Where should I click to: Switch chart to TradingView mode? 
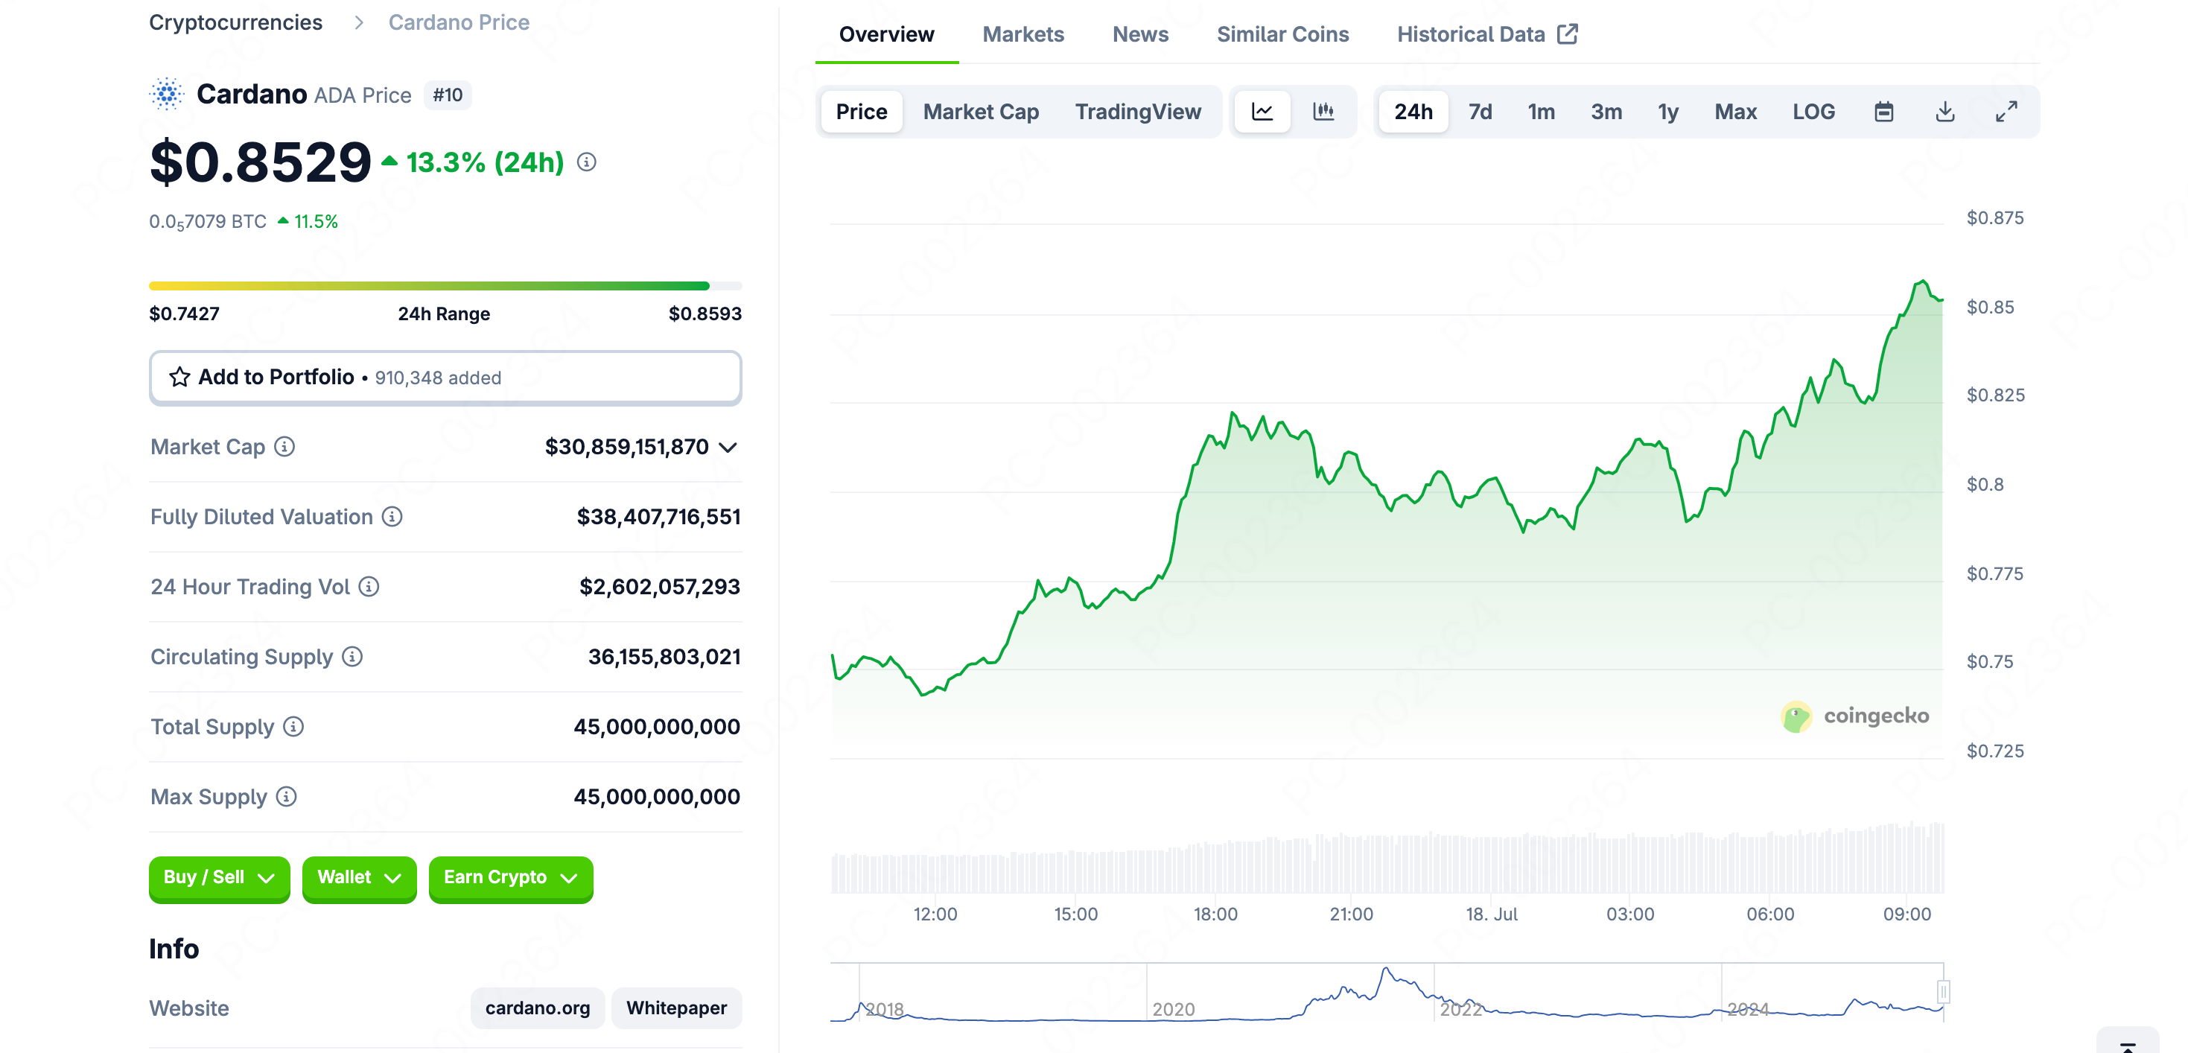tap(1138, 112)
